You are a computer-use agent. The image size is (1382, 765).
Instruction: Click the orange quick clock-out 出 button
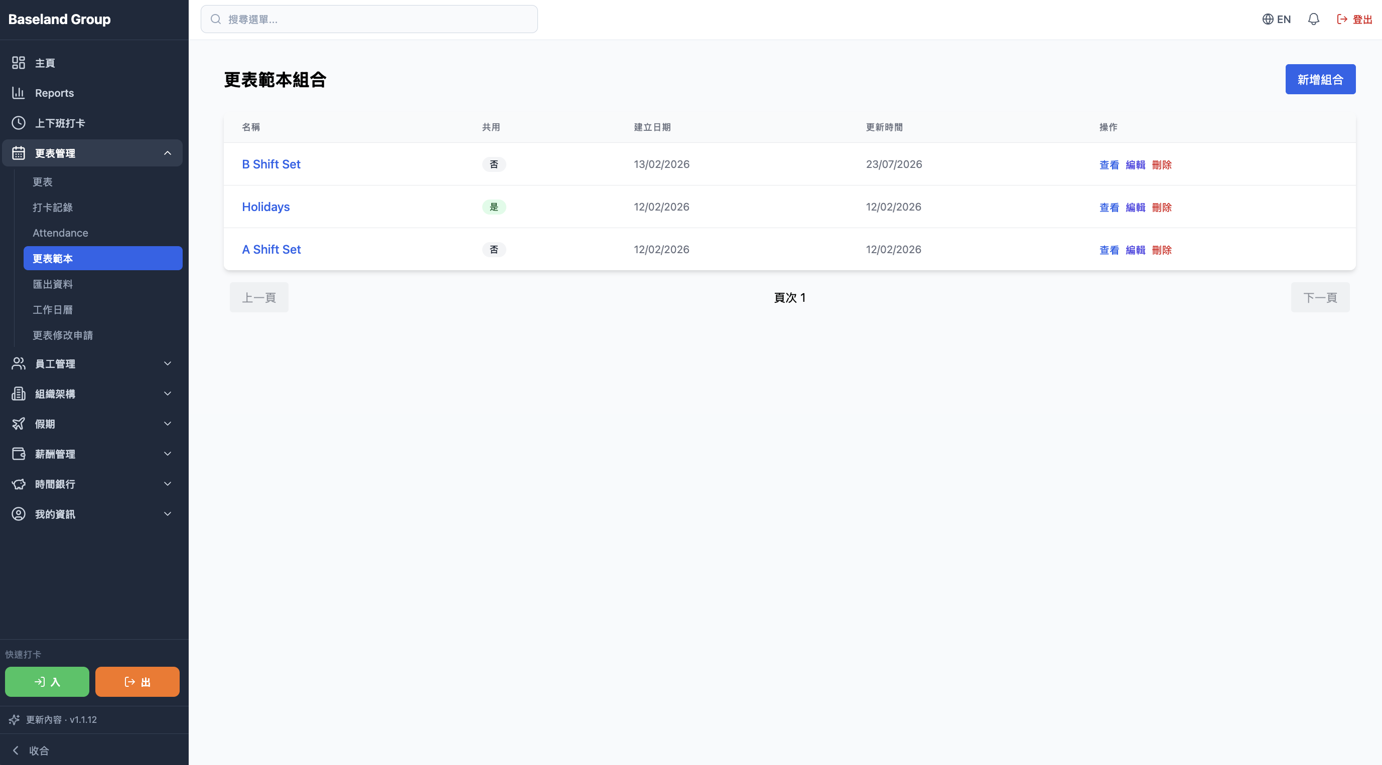137,681
